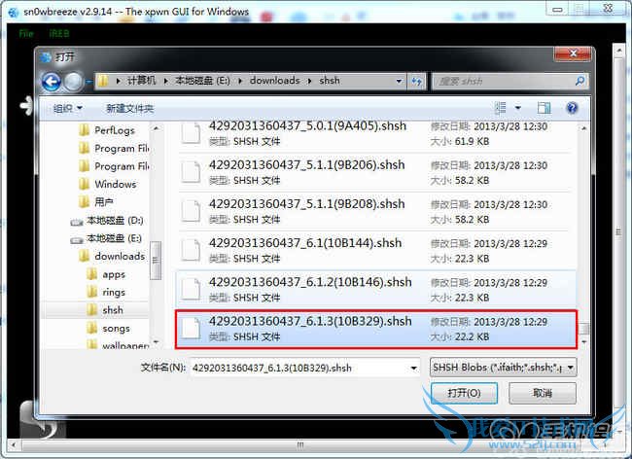Select the apps folder

coord(106,274)
